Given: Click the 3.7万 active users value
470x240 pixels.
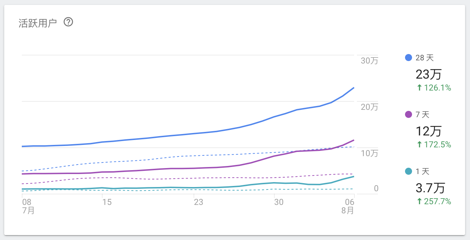Looking at the screenshot, I should click(x=430, y=188).
